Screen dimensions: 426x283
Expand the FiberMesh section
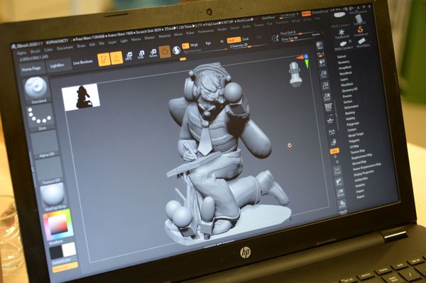pyautogui.click(x=347, y=85)
